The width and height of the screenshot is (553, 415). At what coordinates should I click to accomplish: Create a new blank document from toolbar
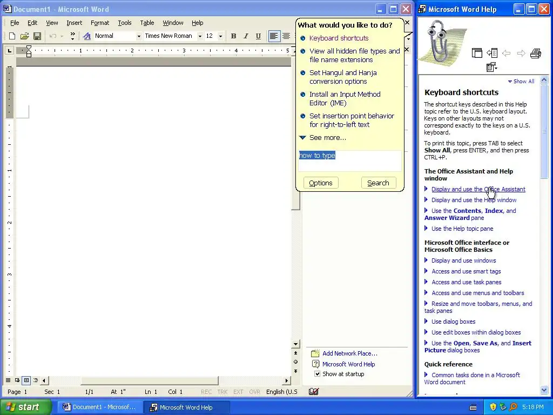[12, 36]
